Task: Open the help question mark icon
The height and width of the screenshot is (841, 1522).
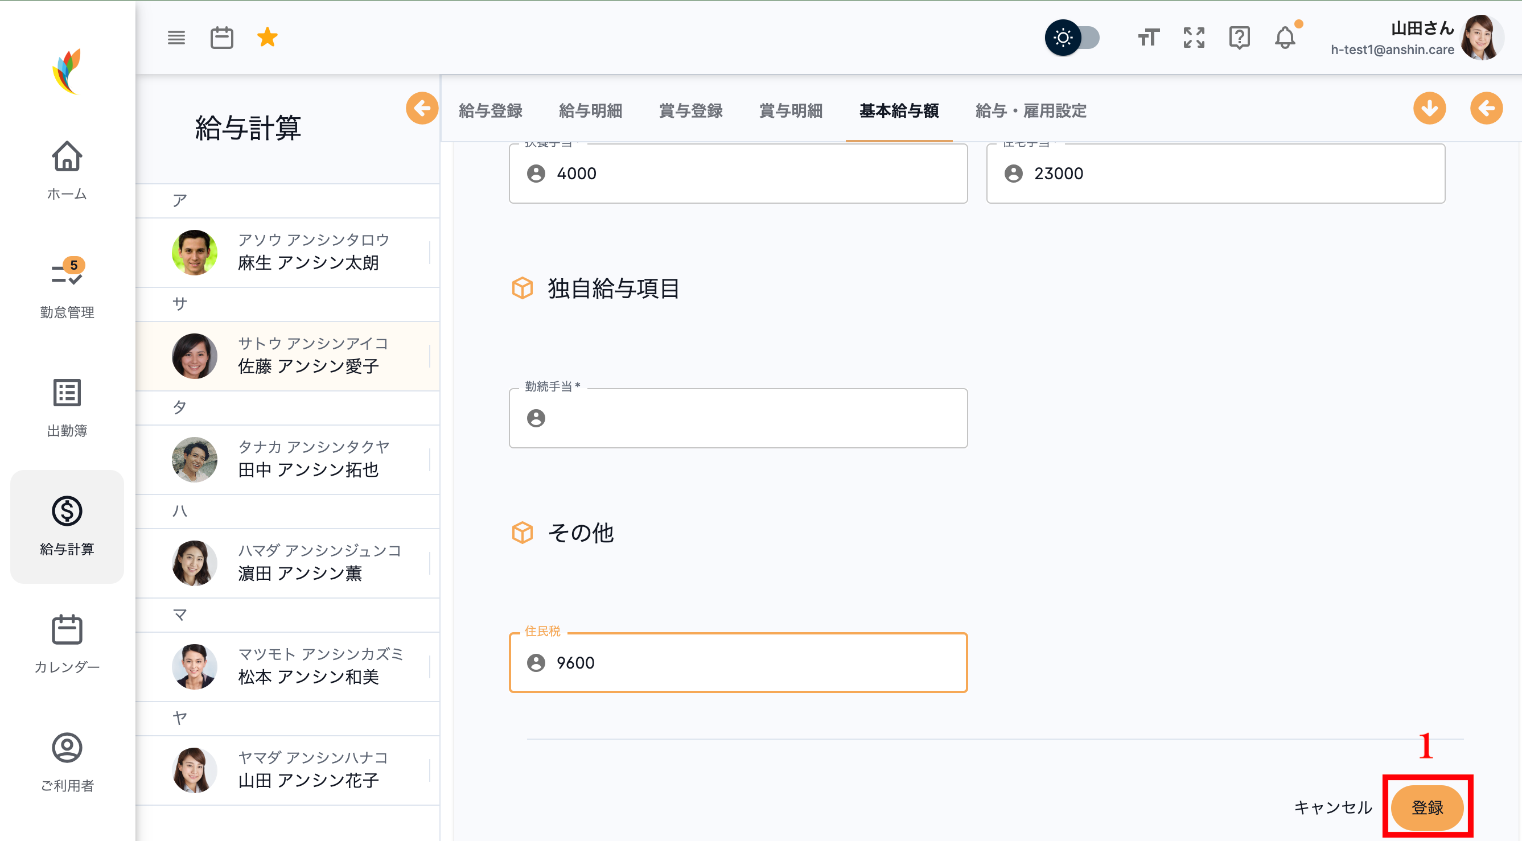Action: coord(1240,38)
